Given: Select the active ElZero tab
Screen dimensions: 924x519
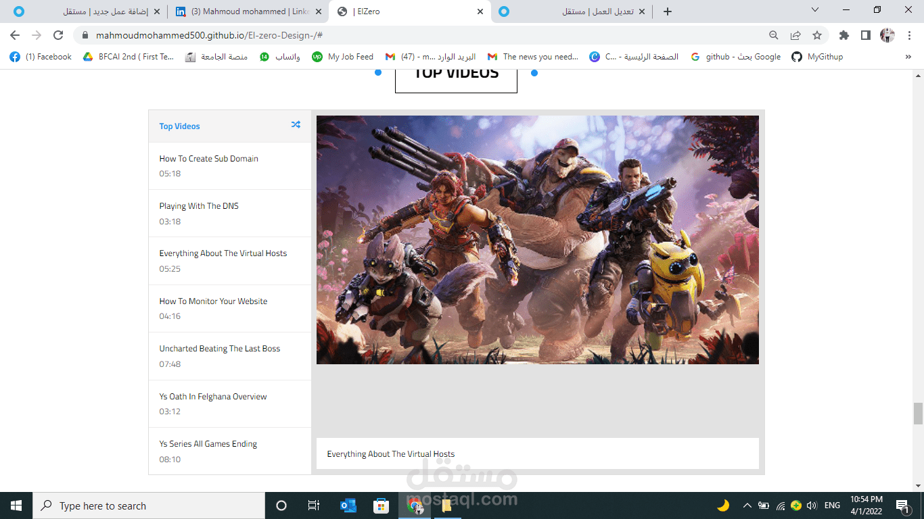Looking at the screenshot, I should 410,11.
